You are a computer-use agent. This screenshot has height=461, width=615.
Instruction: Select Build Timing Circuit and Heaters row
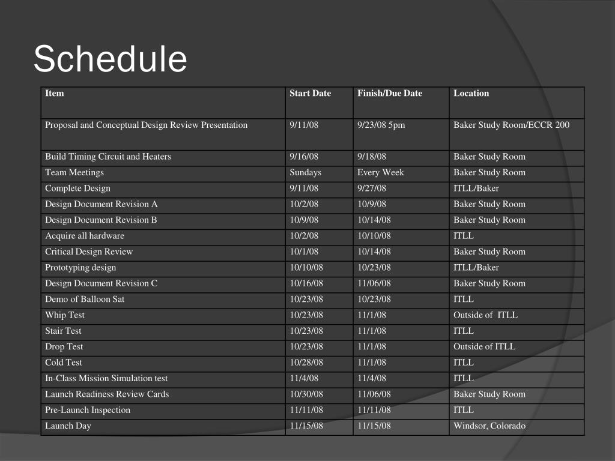(312, 158)
